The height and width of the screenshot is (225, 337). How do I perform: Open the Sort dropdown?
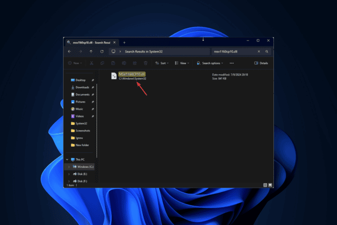(x=162, y=63)
